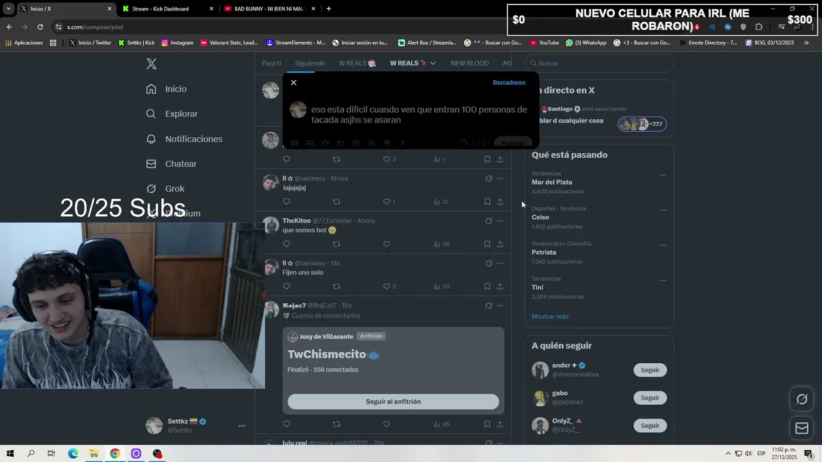Like the que somos bot post
This screenshot has height=462, width=822.
tap(387, 244)
